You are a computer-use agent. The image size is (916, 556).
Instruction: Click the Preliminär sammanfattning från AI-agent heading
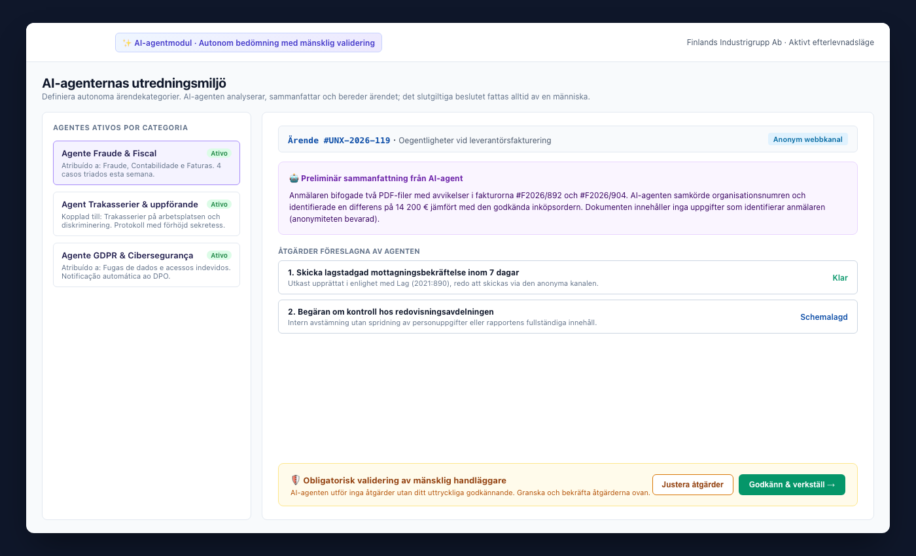pos(382,179)
